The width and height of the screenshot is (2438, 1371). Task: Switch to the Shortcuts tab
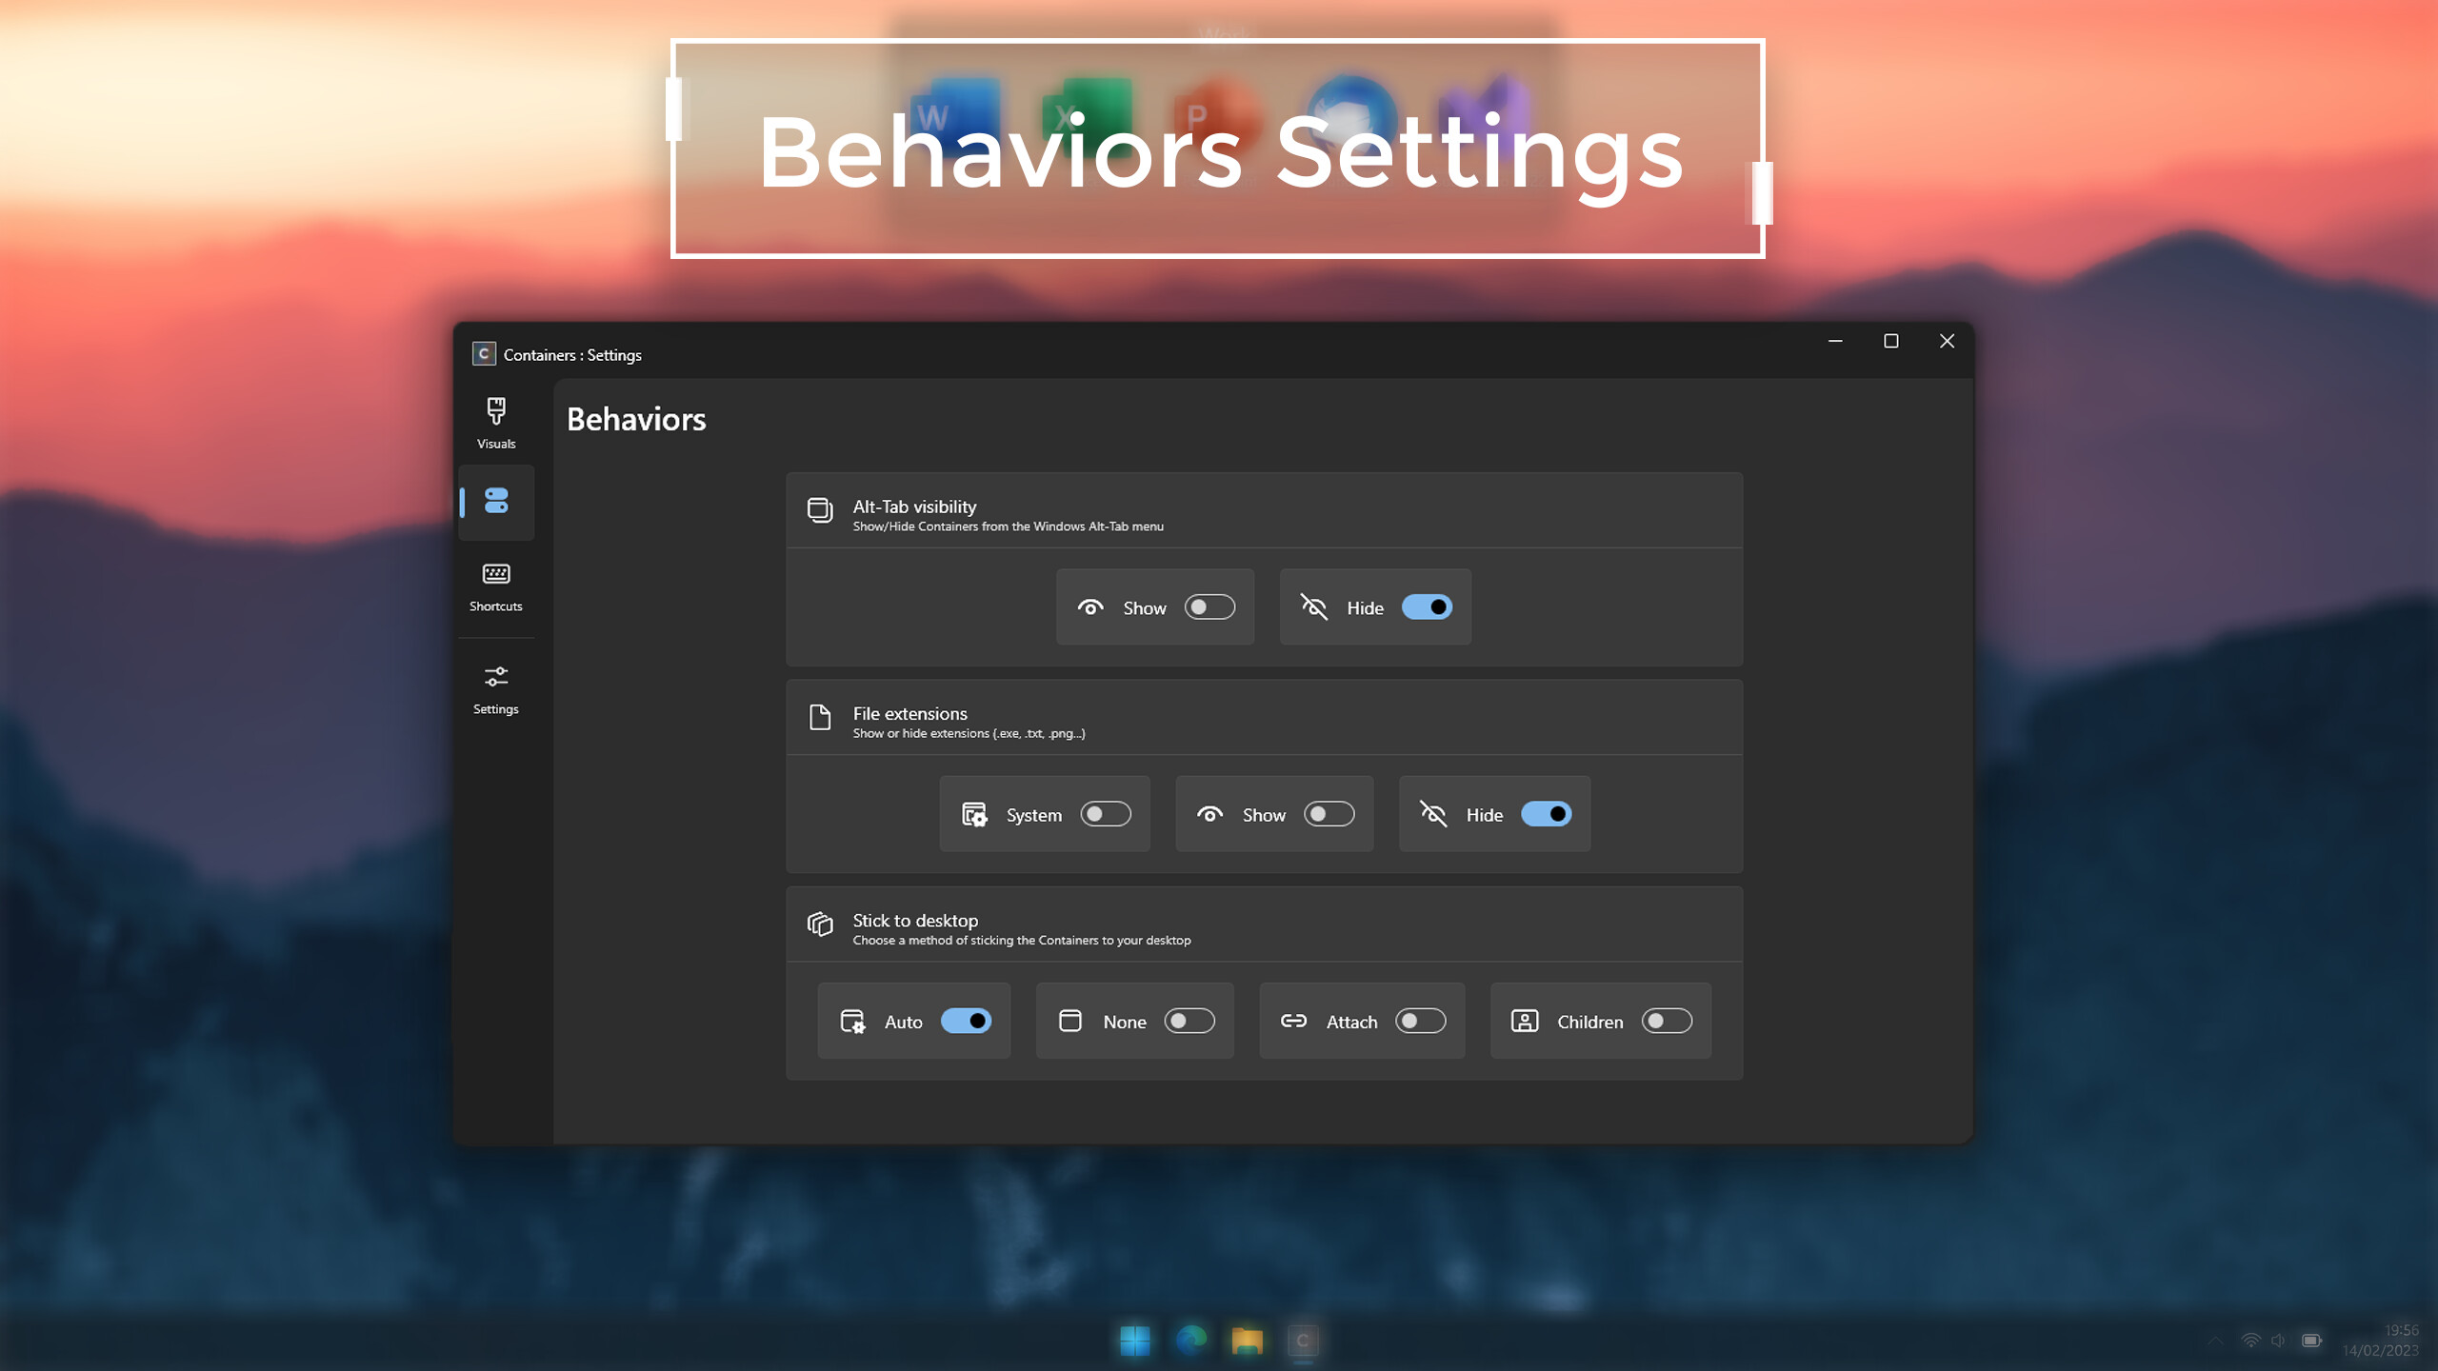(496, 585)
